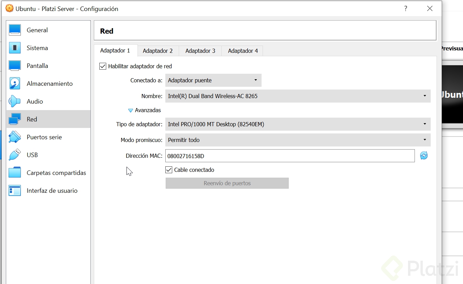
Task: Select the Red network icon
Action: tap(15, 119)
